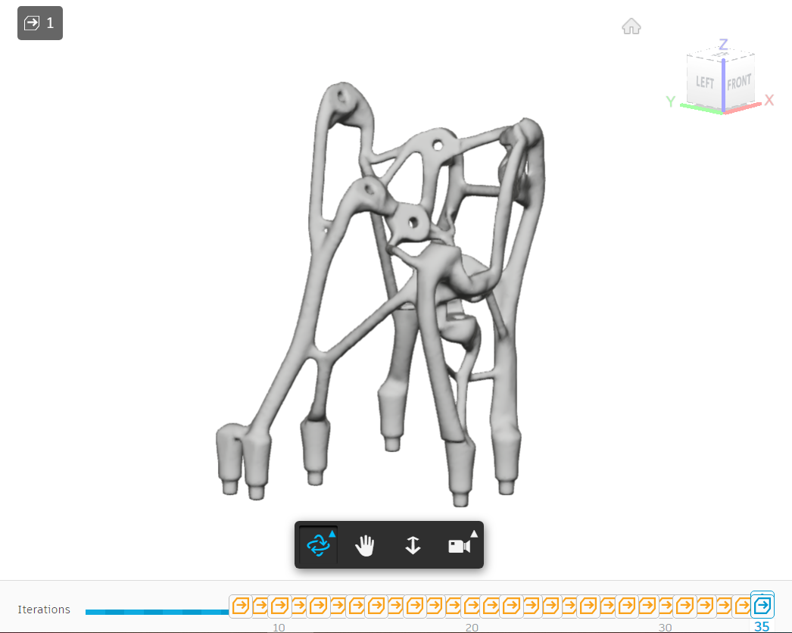This screenshot has width=792, height=633.
Task: Click an iteration arrow marker near the 20 label
Action: 471,606
